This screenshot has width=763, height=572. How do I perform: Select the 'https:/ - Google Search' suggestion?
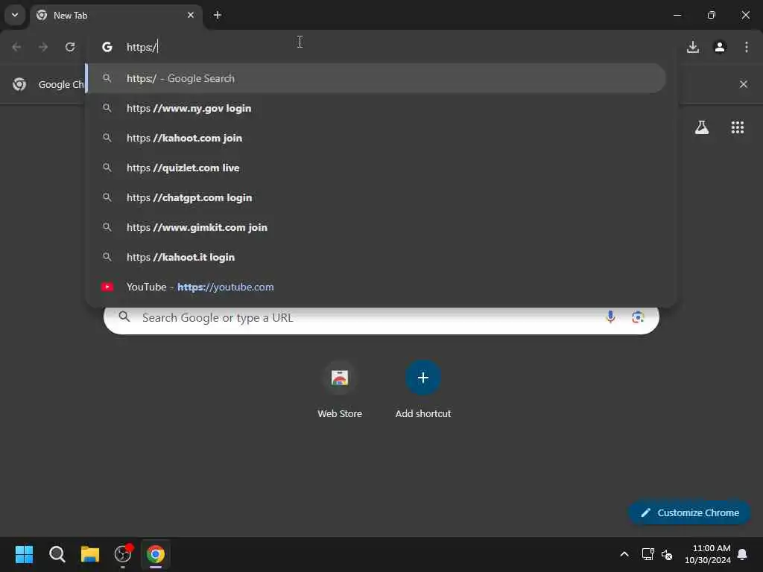click(376, 78)
